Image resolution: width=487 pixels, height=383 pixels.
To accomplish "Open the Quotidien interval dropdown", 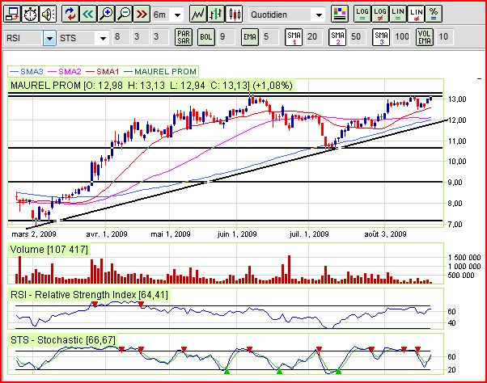I will coord(319,15).
